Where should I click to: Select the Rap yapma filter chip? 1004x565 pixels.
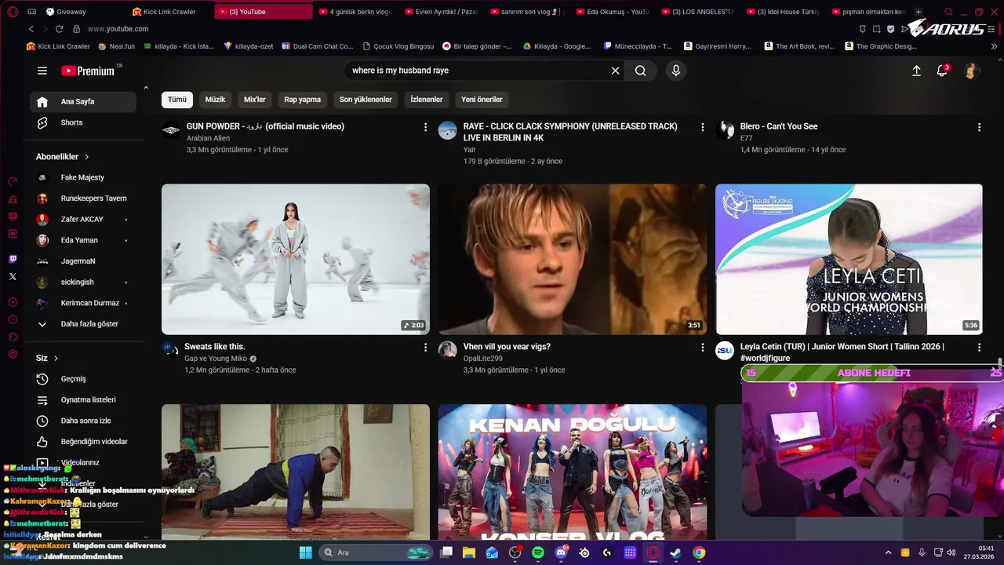303,100
